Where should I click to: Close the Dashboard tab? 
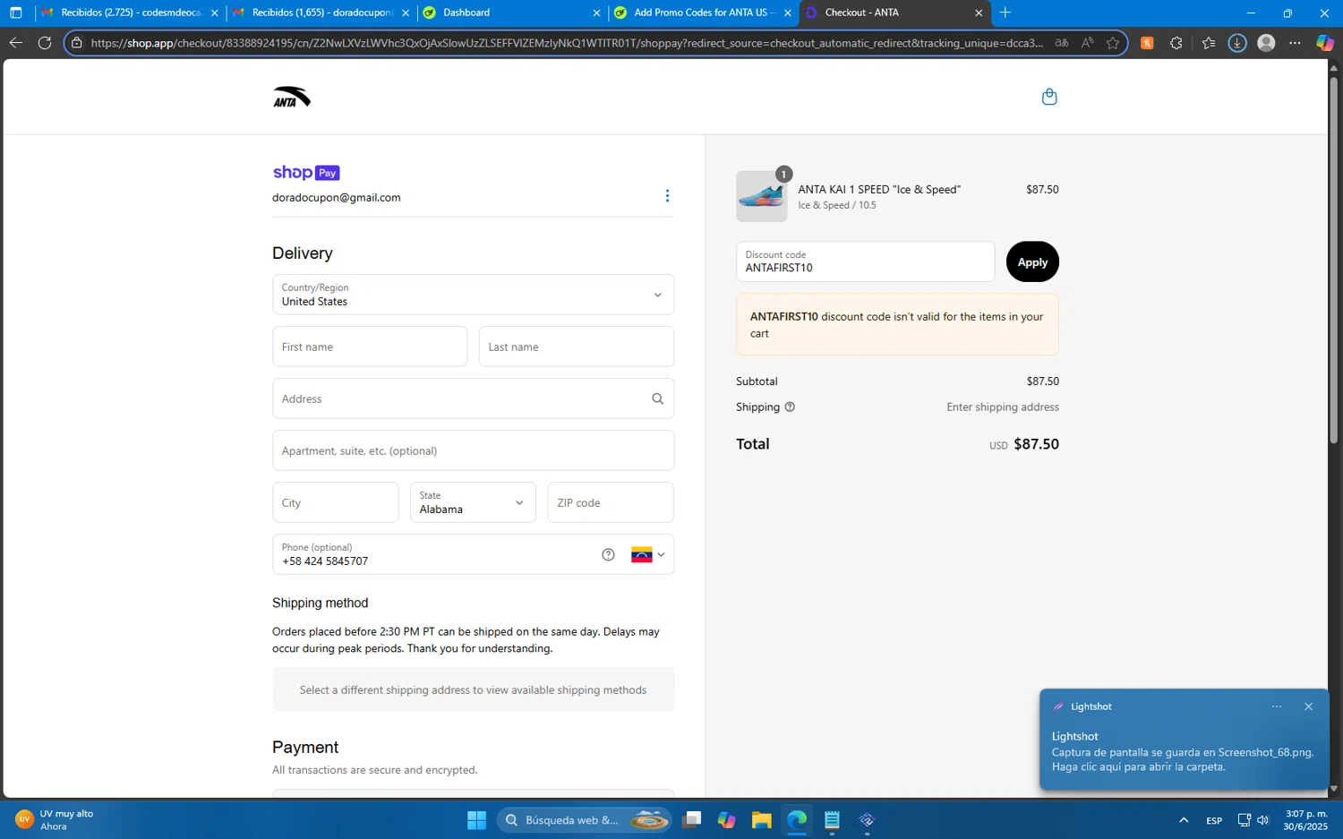[x=597, y=13]
